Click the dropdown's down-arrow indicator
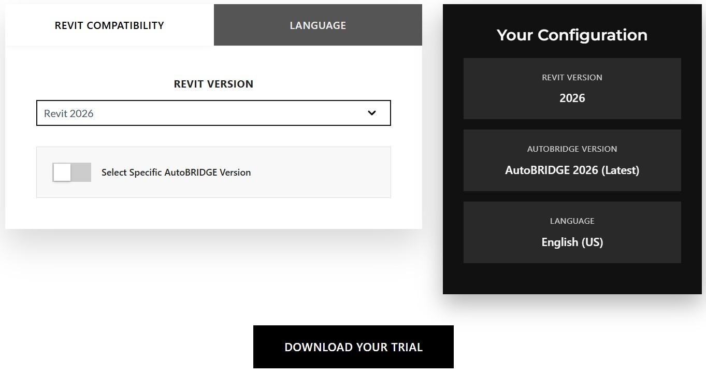Viewport: 706px width, 373px height. pos(371,112)
